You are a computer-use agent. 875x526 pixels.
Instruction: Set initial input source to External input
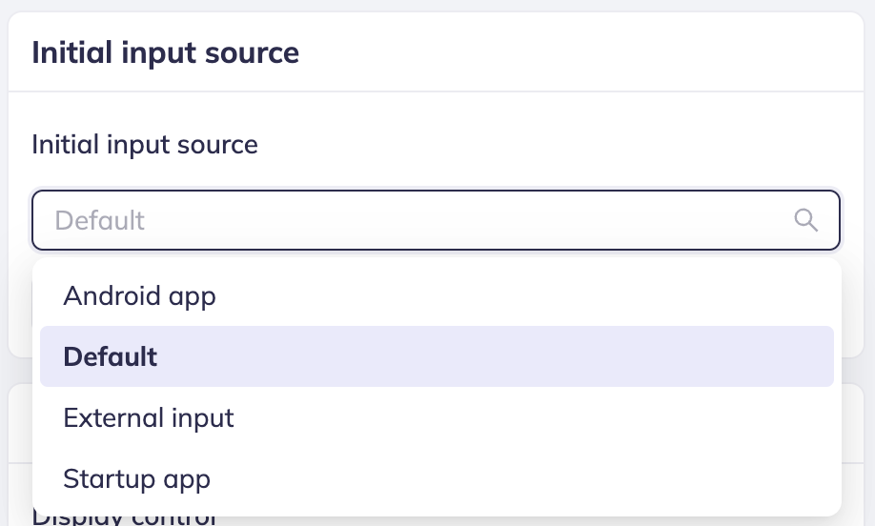pos(148,417)
